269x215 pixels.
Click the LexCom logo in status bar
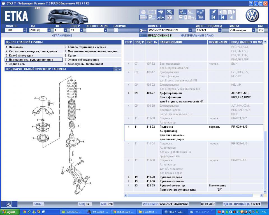click(9, 204)
